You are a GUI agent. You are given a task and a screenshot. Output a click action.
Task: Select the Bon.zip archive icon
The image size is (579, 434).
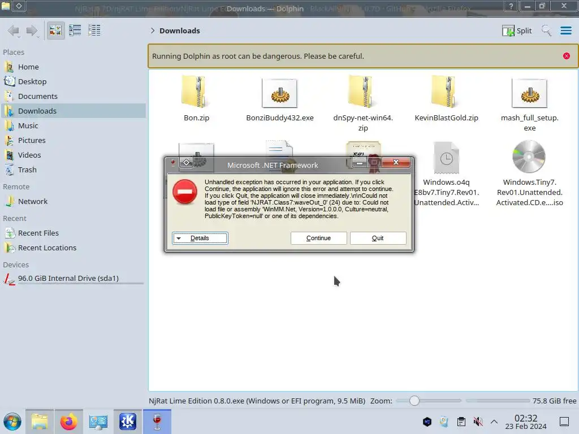(196, 92)
